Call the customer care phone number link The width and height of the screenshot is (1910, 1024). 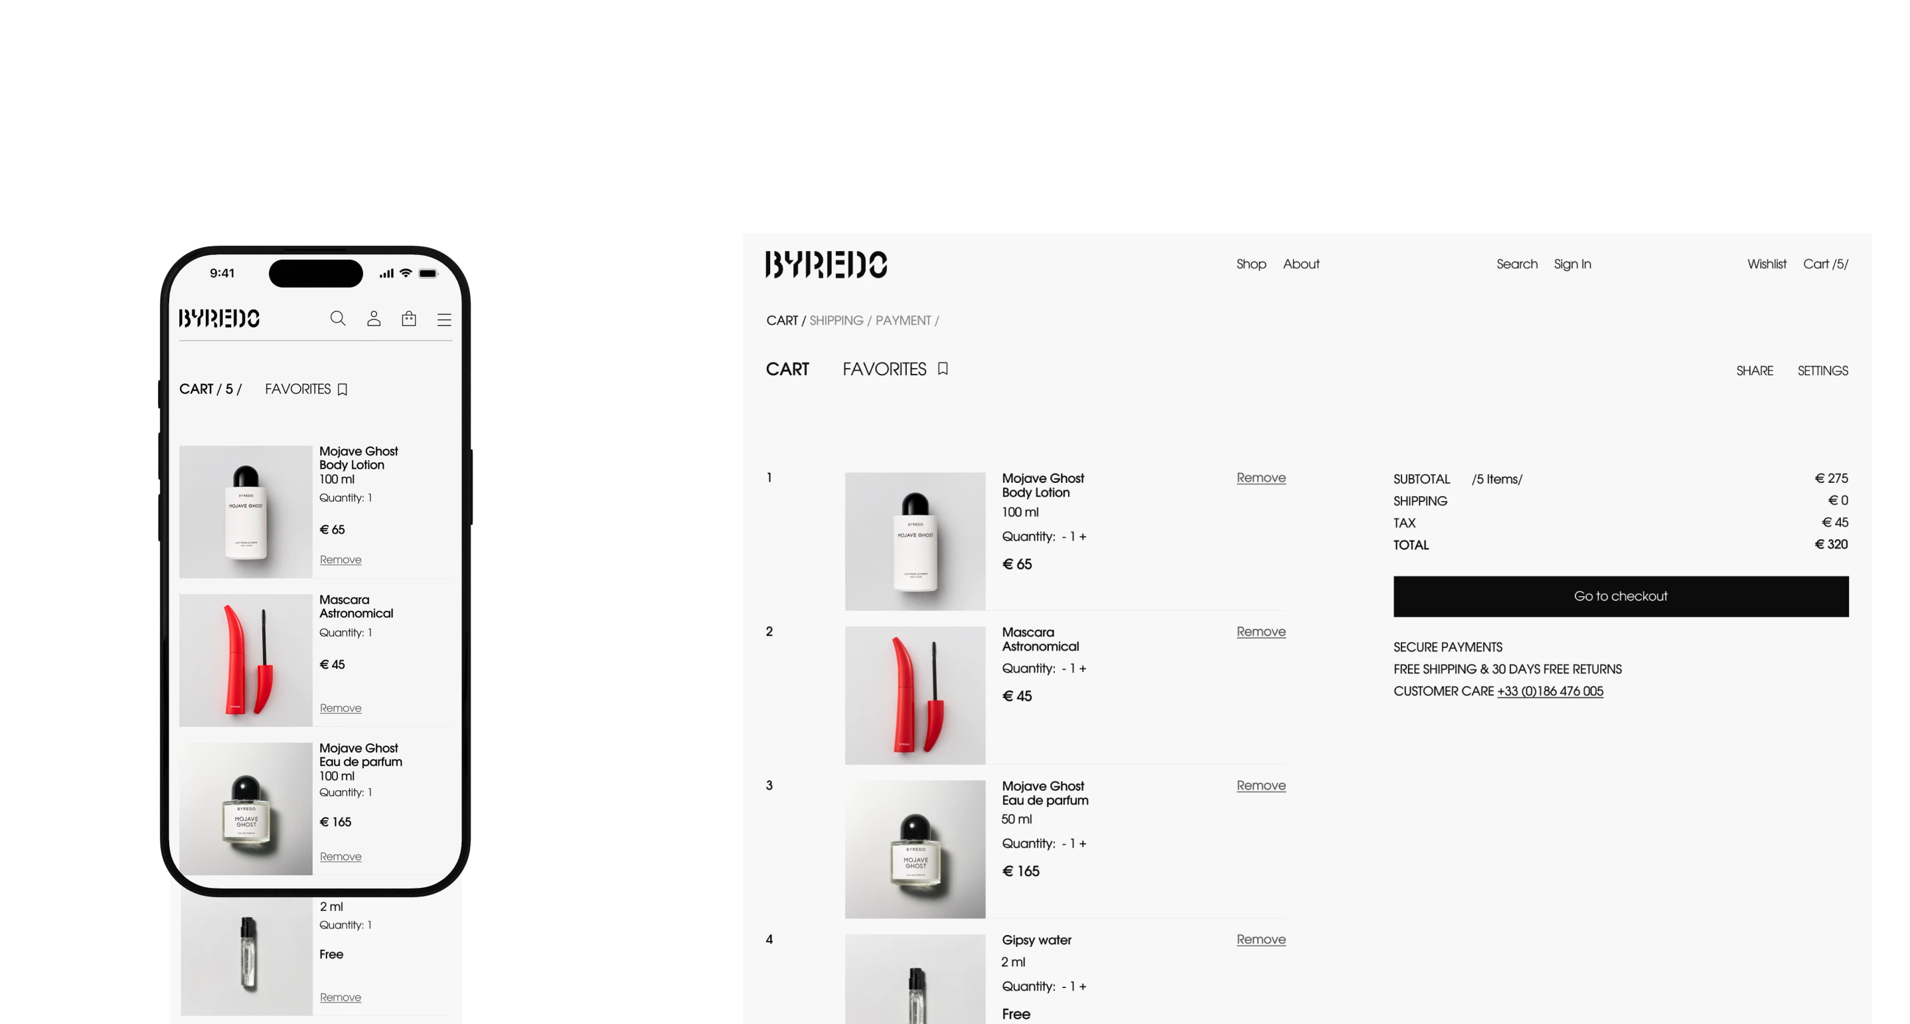coord(1550,691)
